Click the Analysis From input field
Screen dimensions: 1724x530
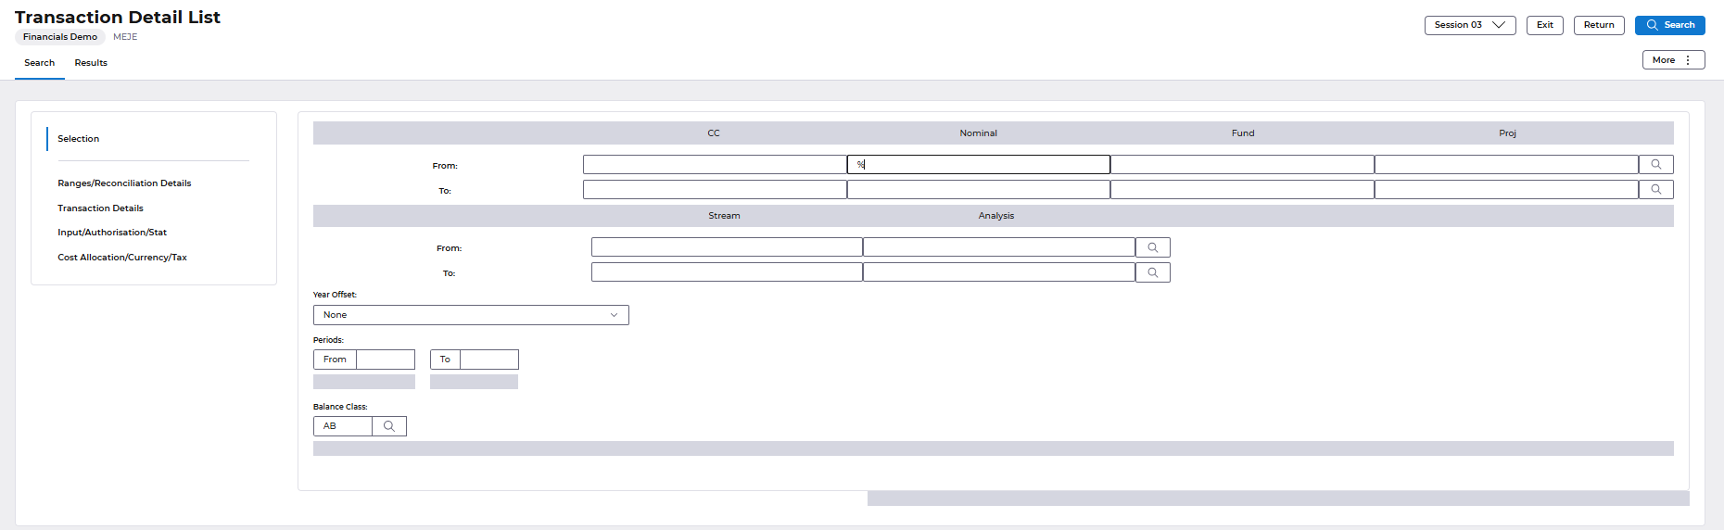click(999, 247)
